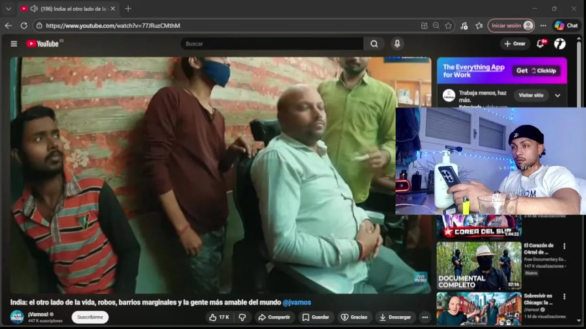The image size is (586, 329).
Task: Open the Documental Completo video thumbnail
Action: 479,265
